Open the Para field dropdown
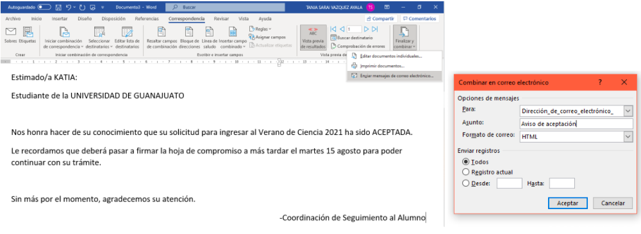Screen dimensions: 641x234 (628, 111)
